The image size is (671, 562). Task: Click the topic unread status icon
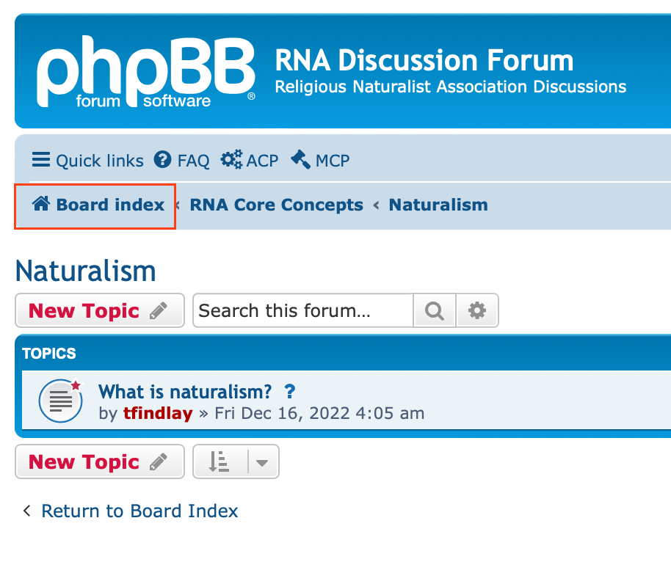tap(60, 400)
